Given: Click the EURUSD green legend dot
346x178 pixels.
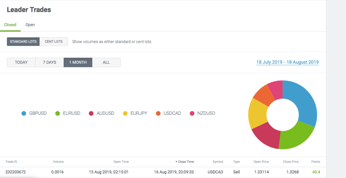Looking at the screenshot, I should [57, 113].
